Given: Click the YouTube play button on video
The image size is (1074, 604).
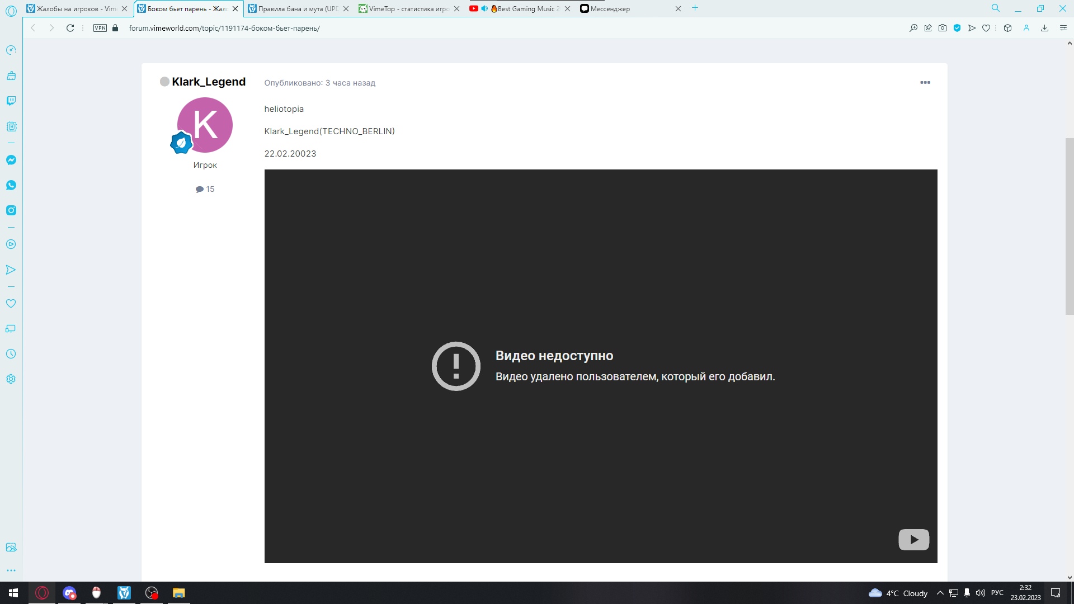Looking at the screenshot, I should (913, 540).
